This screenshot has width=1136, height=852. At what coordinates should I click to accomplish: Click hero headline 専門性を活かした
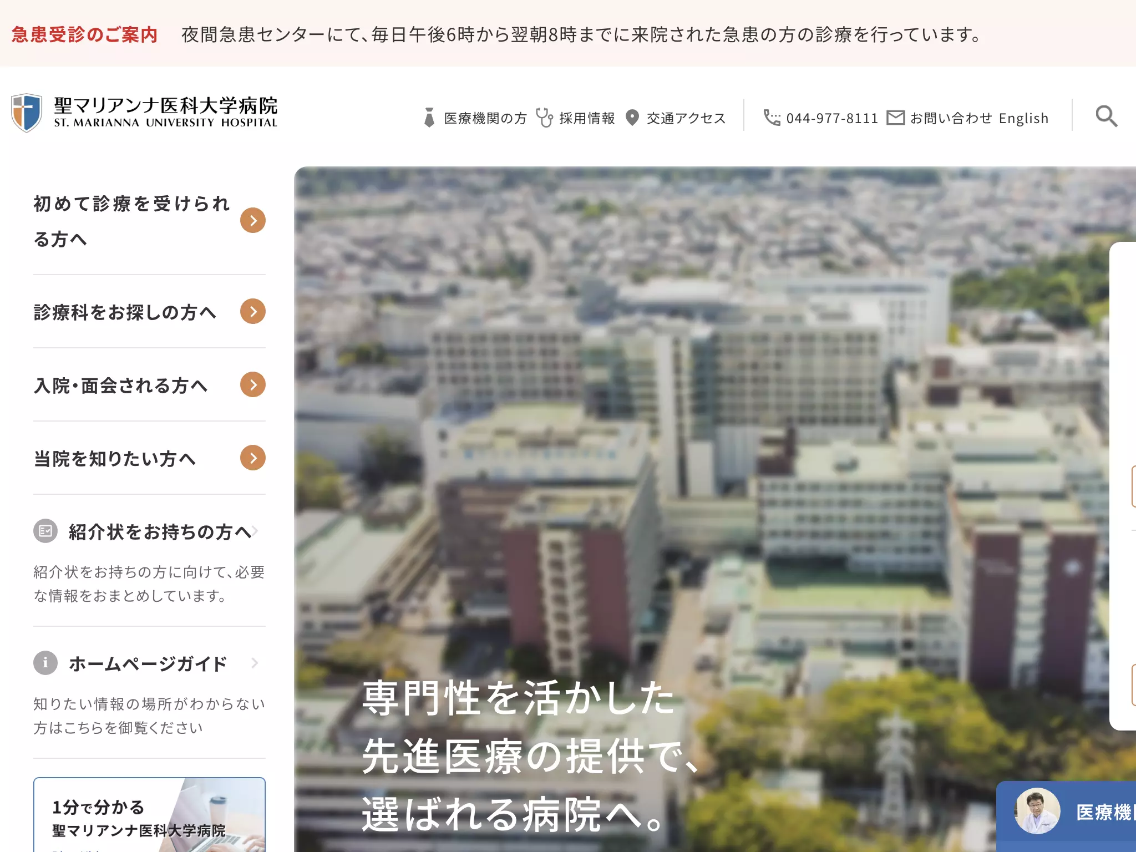(x=519, y=698)
